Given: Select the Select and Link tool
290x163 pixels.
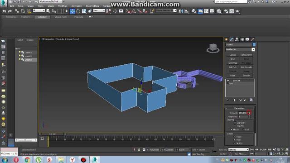Looking at the screenshot, I should coord(17,11).
